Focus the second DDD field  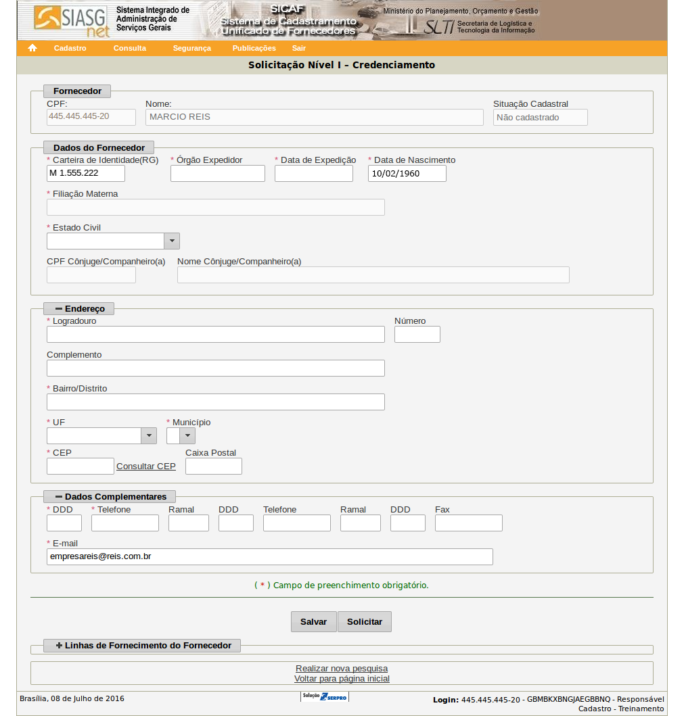coord(236,523)
